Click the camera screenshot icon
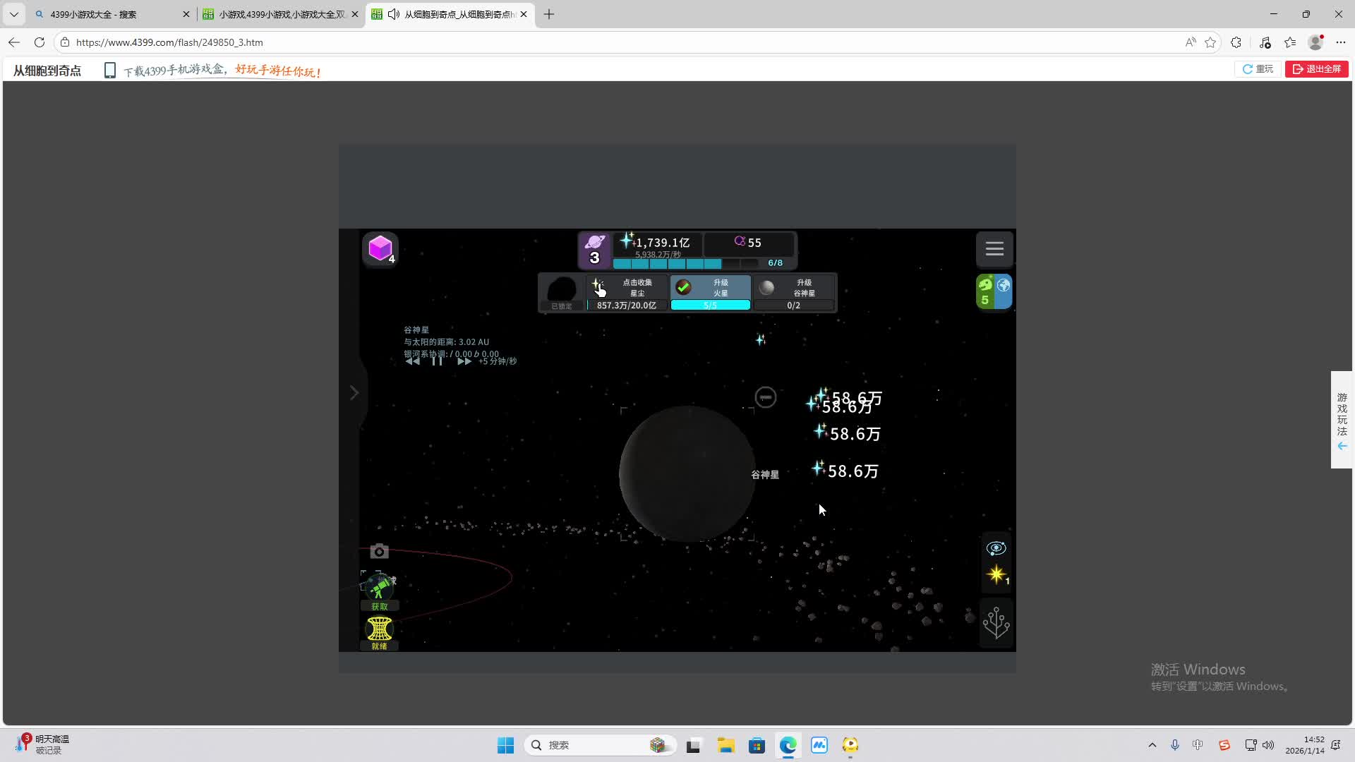 tap(379, 552)
